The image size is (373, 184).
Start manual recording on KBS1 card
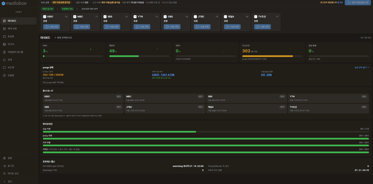pyautogui.click(x=52, y=27)
